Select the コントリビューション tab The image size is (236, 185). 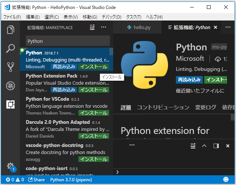tap(163, 107)
